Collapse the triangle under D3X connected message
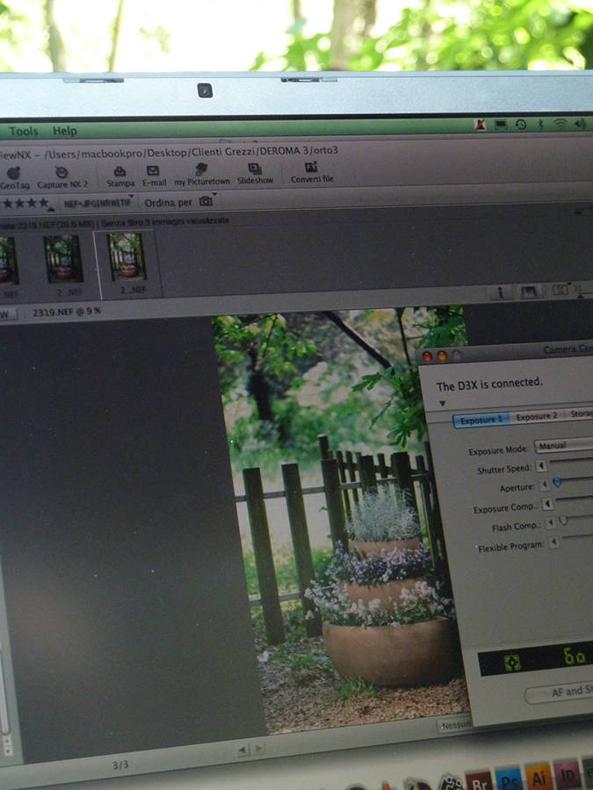This screenshot has height=790, width=593. pyautogui.click(x=442, y=403)
